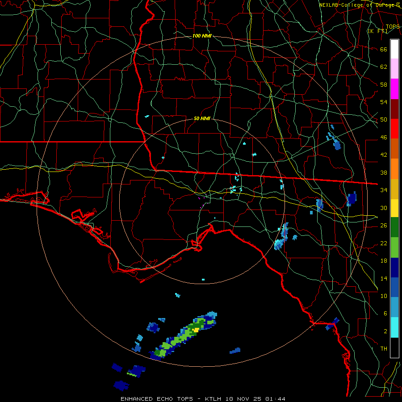Click the "6" legend value
Viewport: 402px width, 402px height.
[385, 313]
